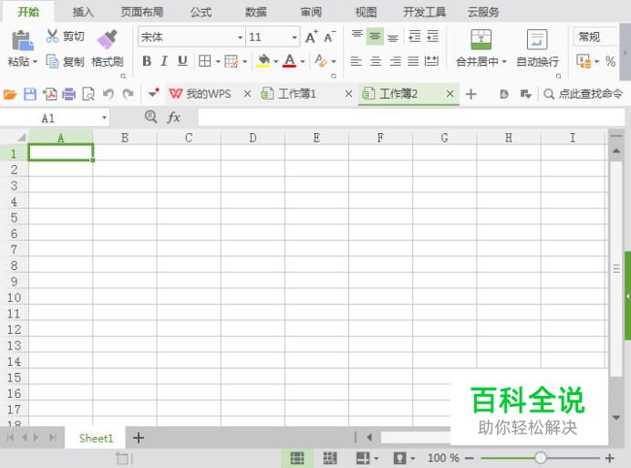Image resolution: width=631 pixels, height=468 pixels.
Task: Click the Undo arrow
Action: click(x=108, y=94)
